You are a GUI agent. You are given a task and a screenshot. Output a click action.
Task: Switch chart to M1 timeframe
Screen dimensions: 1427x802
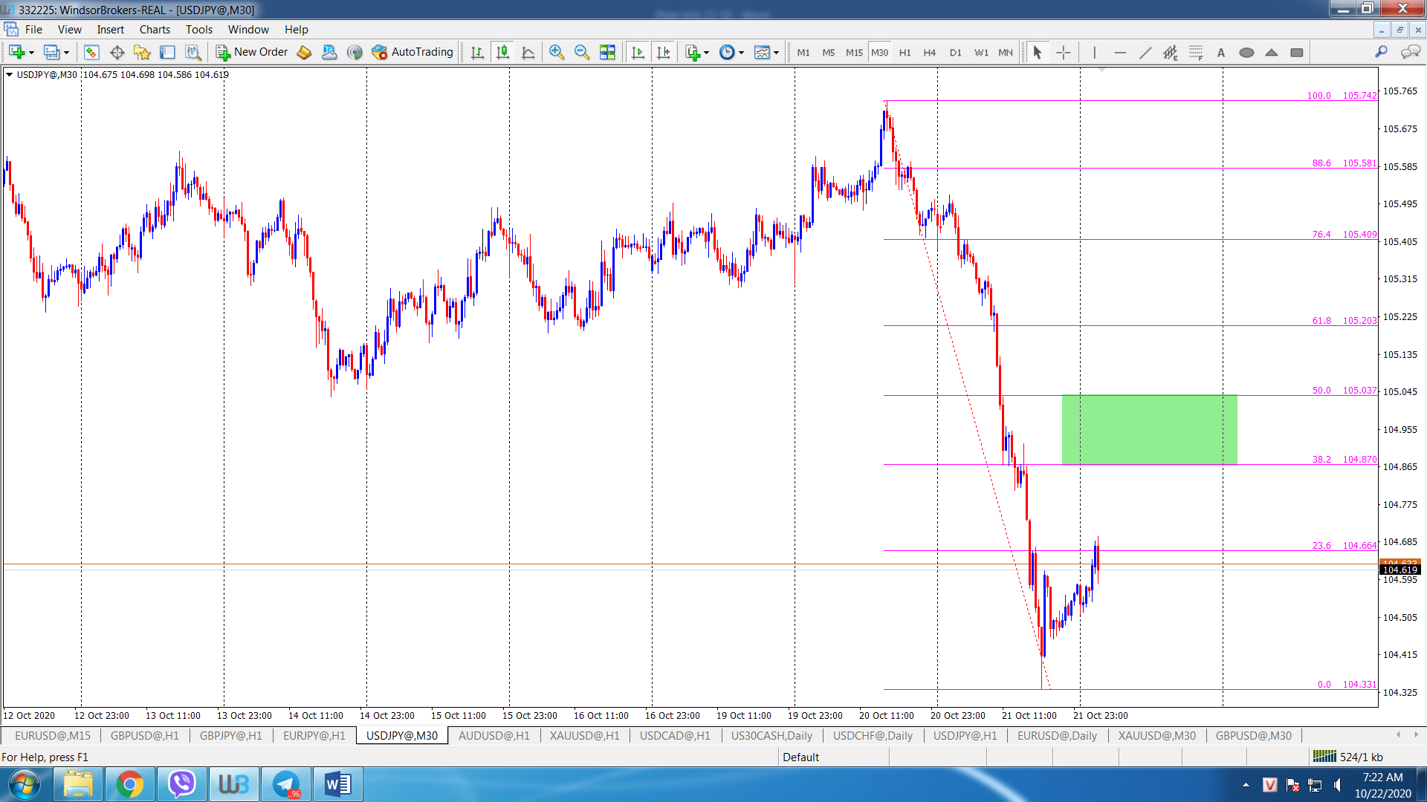pyautogui.click(x=803, y=52)
